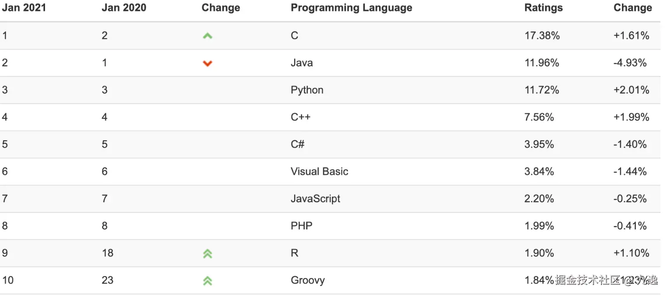Screen dimensions: 667x295
Task: Click the PHP language name
Action: point(301,226)
